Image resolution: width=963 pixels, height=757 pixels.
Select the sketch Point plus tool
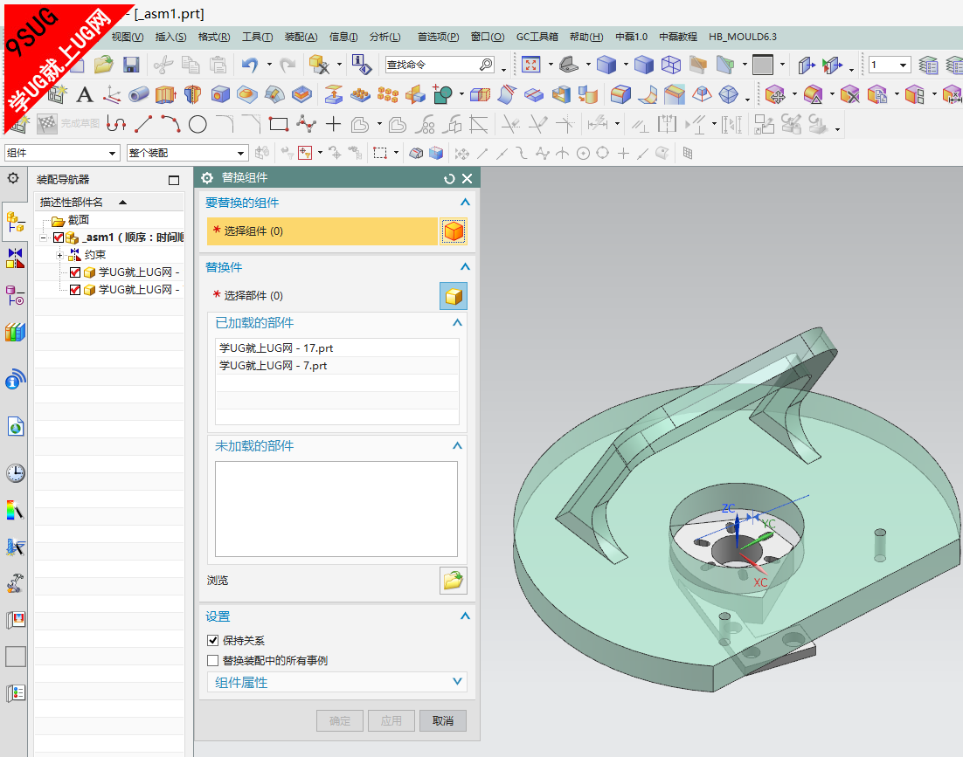click(333, 125)
